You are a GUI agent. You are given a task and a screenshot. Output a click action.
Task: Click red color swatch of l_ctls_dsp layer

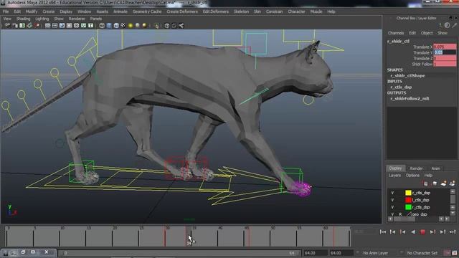pyautogui.click(x=408, y=200)
